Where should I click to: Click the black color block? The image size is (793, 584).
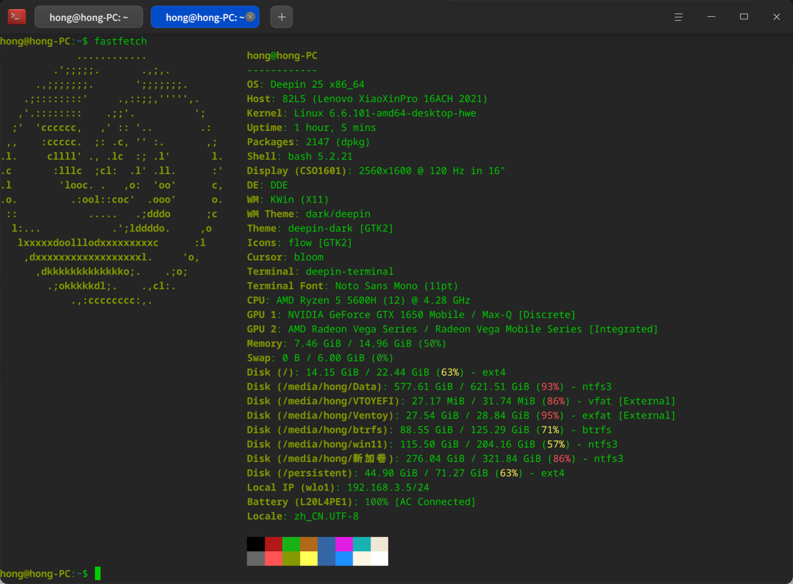(256, 544)
